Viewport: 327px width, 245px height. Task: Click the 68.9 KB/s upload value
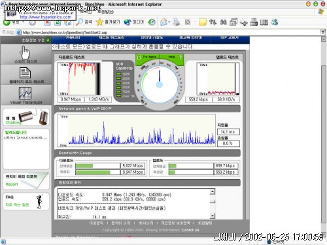pyautogui.click(x=226, y=99)
